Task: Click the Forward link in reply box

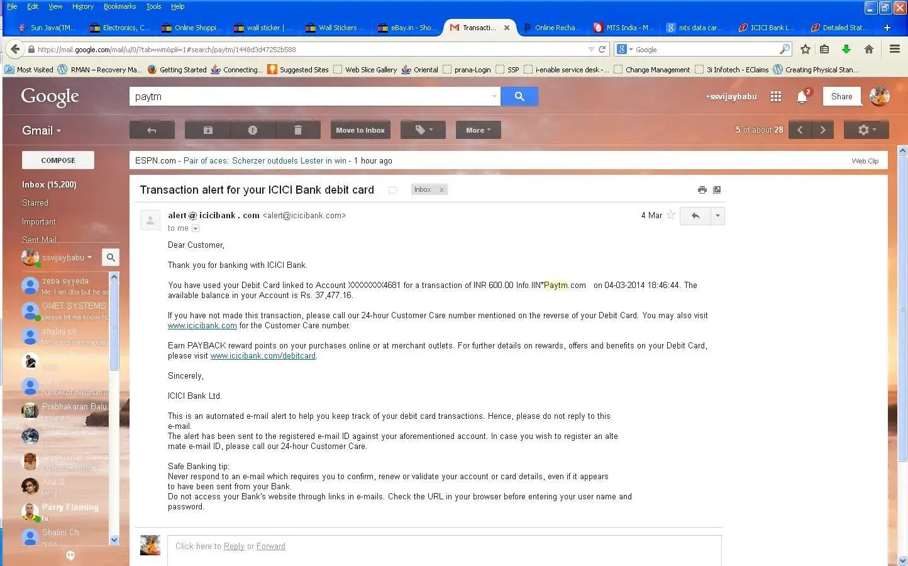Action: click(x=270, y=547)
